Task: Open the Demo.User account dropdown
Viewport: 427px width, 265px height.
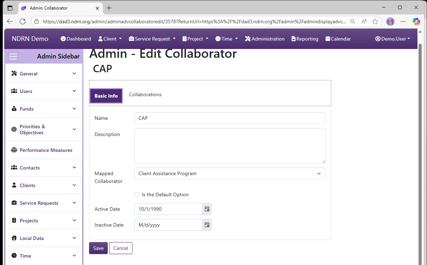Action: coord(393,39)
